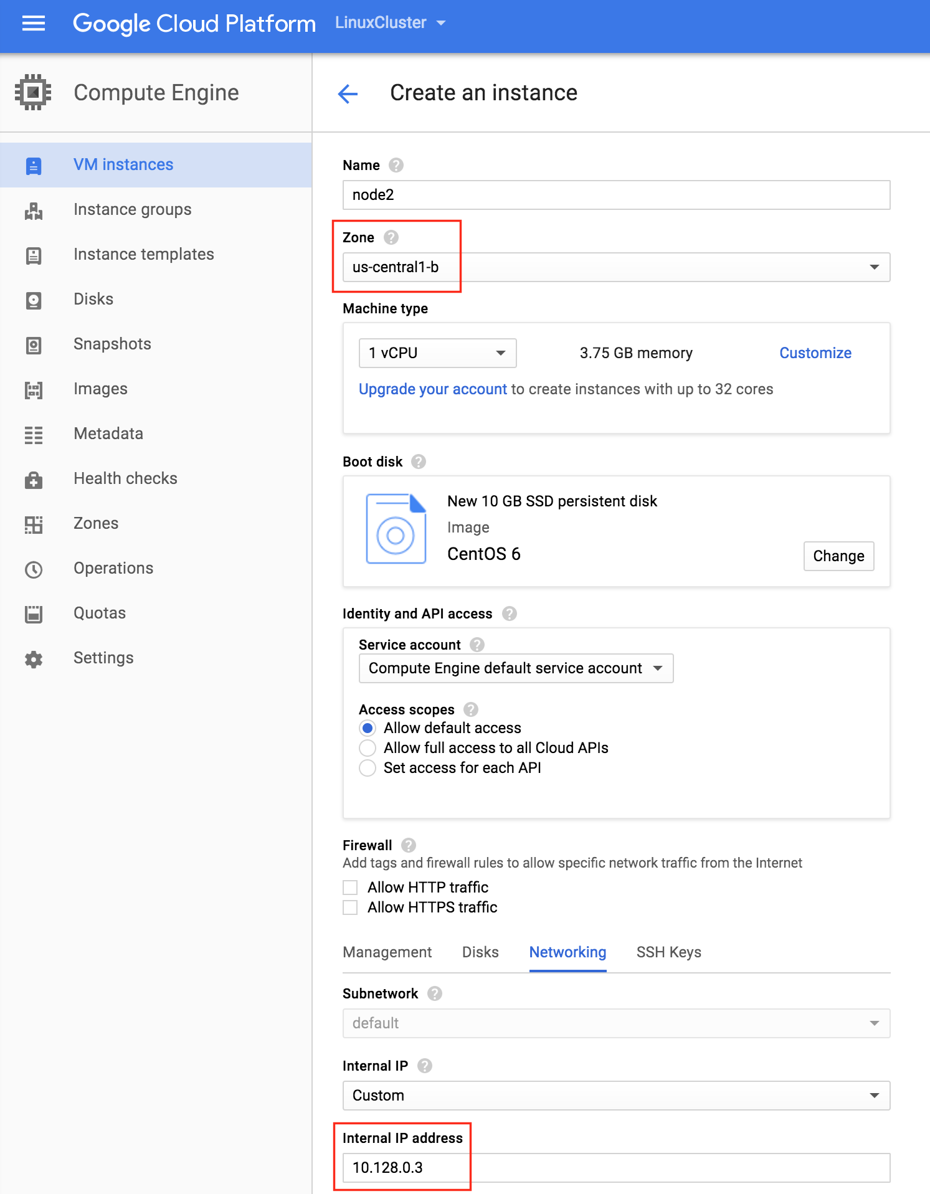The height and width of the screenshot is (1194, 930).
Task: Open VM instances in sidebar
Action: 156,165
